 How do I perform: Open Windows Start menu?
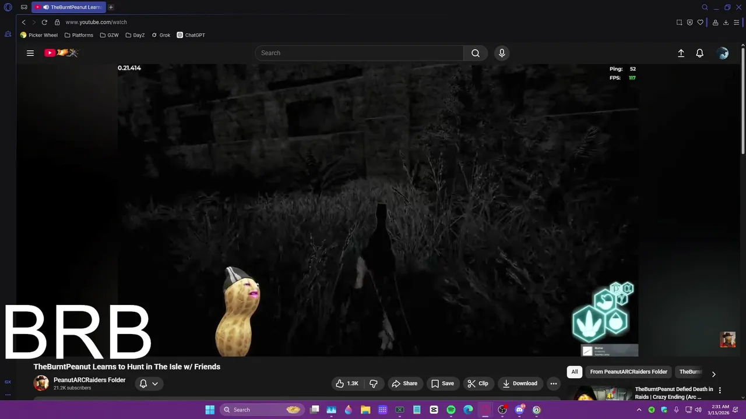[210, 410]
